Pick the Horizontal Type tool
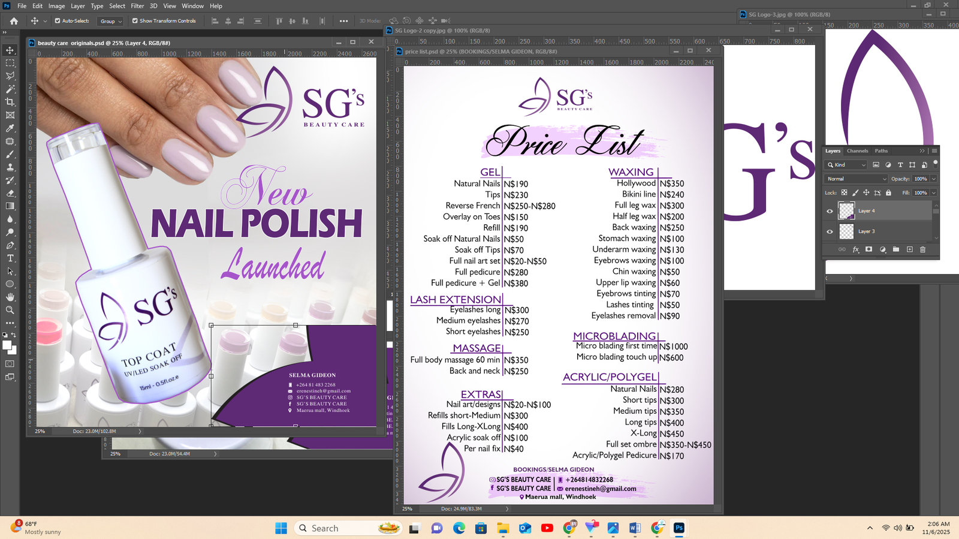 (10, 258)
